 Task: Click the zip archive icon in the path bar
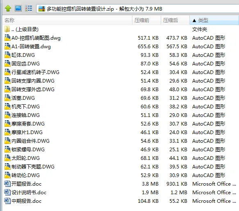pos(42,9)
